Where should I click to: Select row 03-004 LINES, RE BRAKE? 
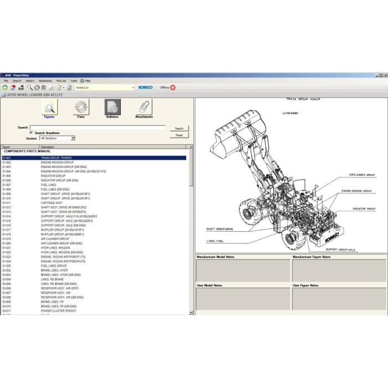pos(94,279)
